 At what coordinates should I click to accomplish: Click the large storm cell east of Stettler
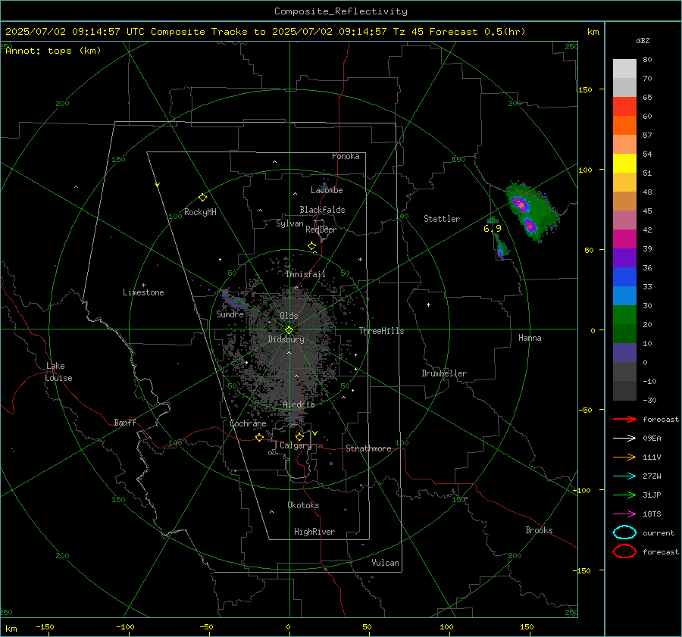pyautogui.click(x=531, y=211)
